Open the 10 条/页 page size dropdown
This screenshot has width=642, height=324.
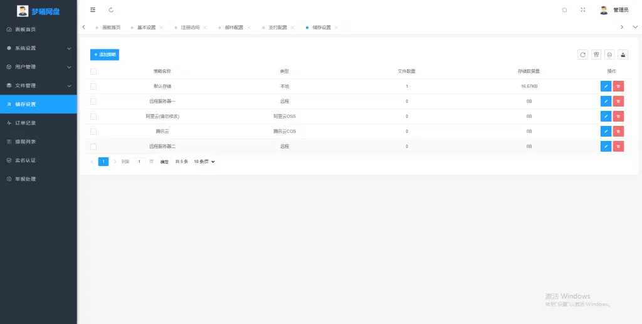(204, 162)
